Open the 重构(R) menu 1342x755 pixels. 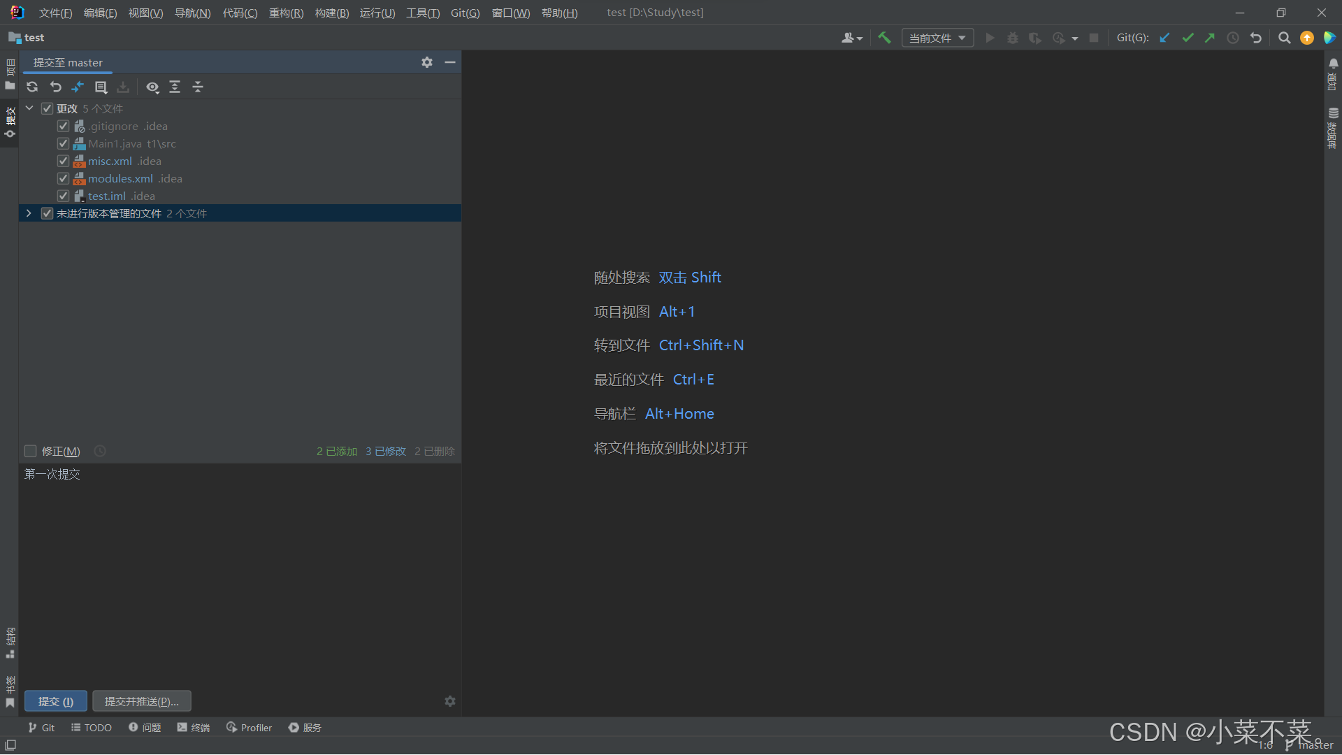[286, 13]
